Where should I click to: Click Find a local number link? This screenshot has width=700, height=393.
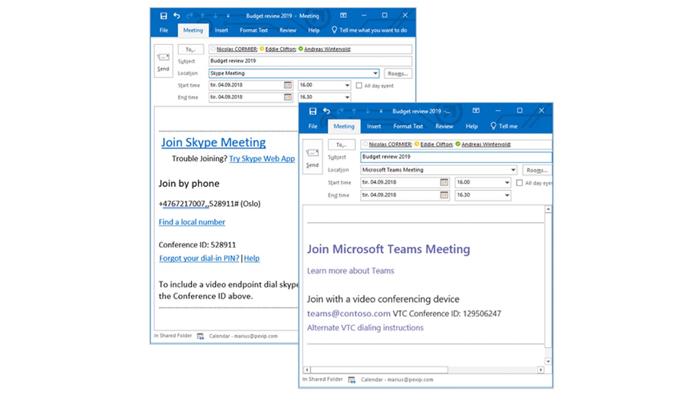[x=192, y=222]
